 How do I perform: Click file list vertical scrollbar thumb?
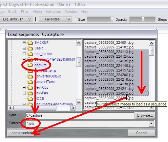(x=152, y=51)
